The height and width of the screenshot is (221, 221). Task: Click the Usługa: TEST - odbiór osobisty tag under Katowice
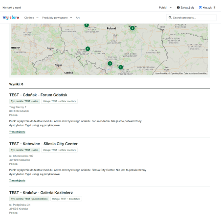click(59, 150)
